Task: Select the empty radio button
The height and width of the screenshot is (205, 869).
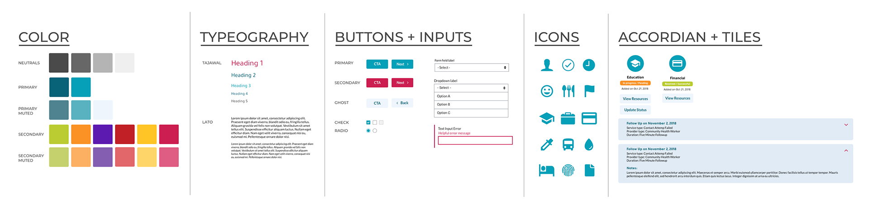Action: point(375,130)
